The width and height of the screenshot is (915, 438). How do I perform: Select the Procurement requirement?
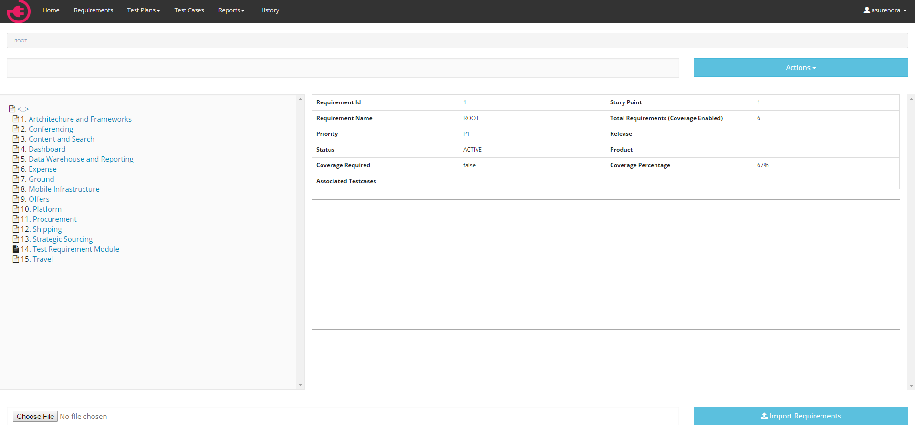54,219
